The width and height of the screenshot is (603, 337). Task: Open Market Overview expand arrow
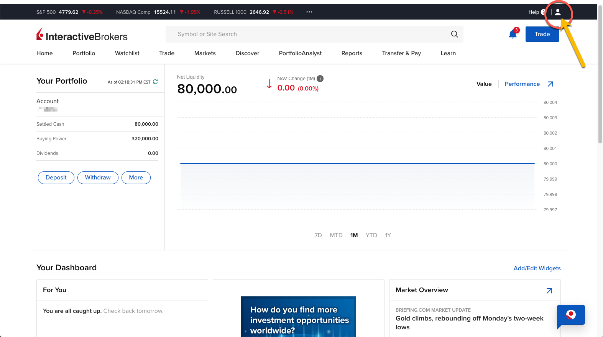tap(549, 291)
